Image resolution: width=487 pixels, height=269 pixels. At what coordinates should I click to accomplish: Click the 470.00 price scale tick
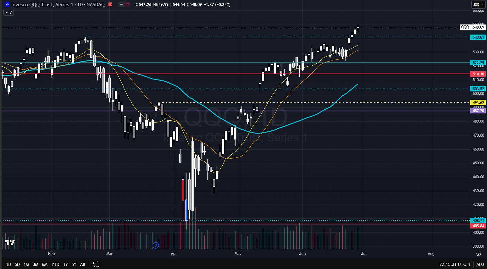click(x=478, y=135)
